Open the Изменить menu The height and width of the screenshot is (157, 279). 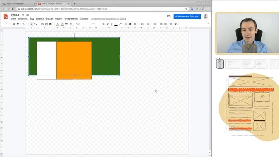coord(23,19)
